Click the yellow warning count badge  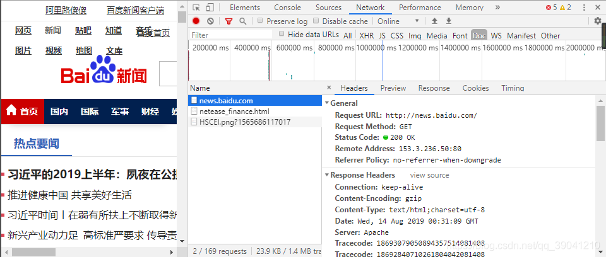tap(566, 8)
